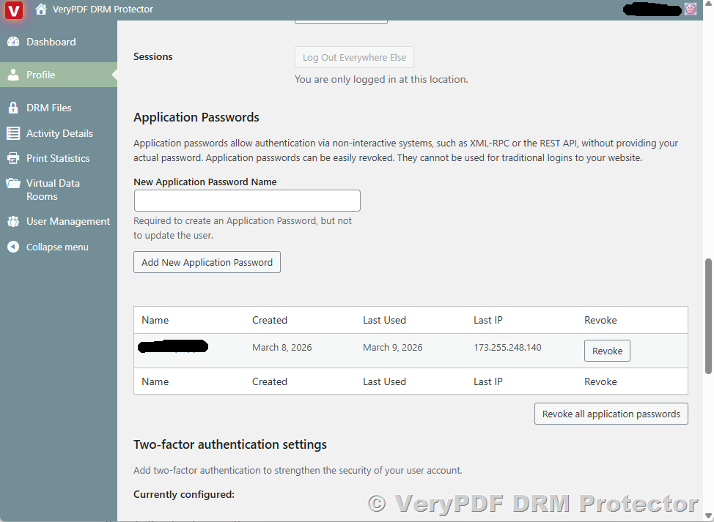Go to User Management page
The height and width of the screenshot is (522, 714).
[68, 221]
